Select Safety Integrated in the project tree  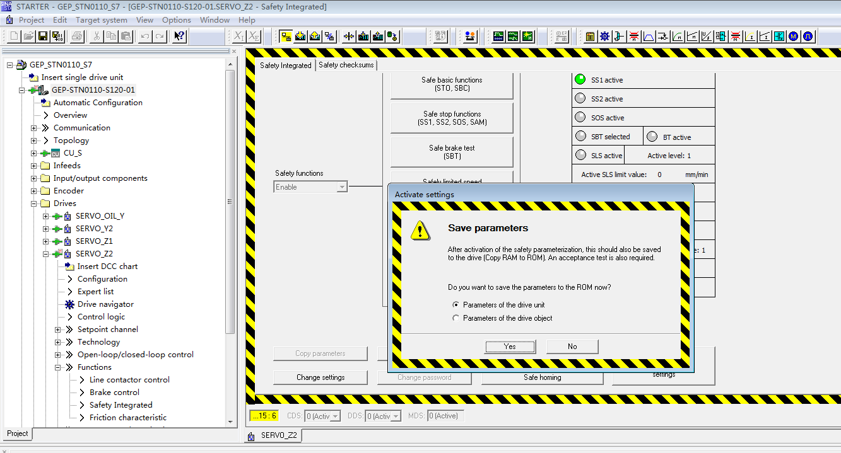point(121,405)
